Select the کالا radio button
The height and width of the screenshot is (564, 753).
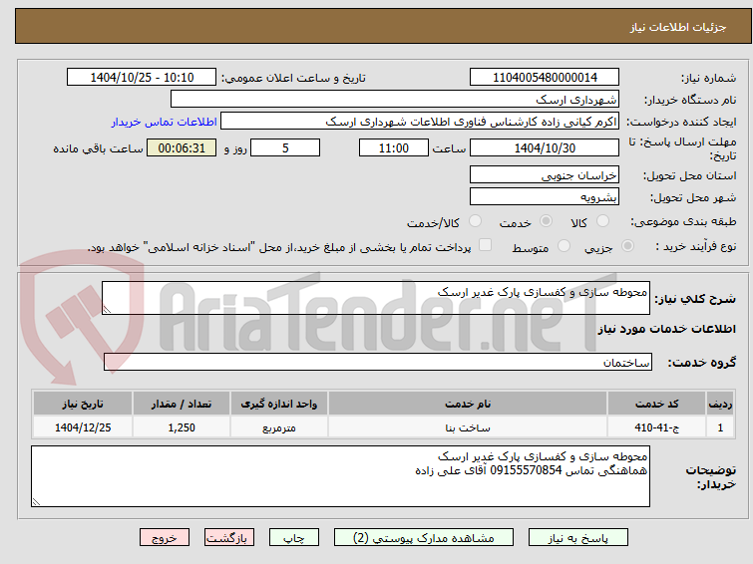point(602,221)
